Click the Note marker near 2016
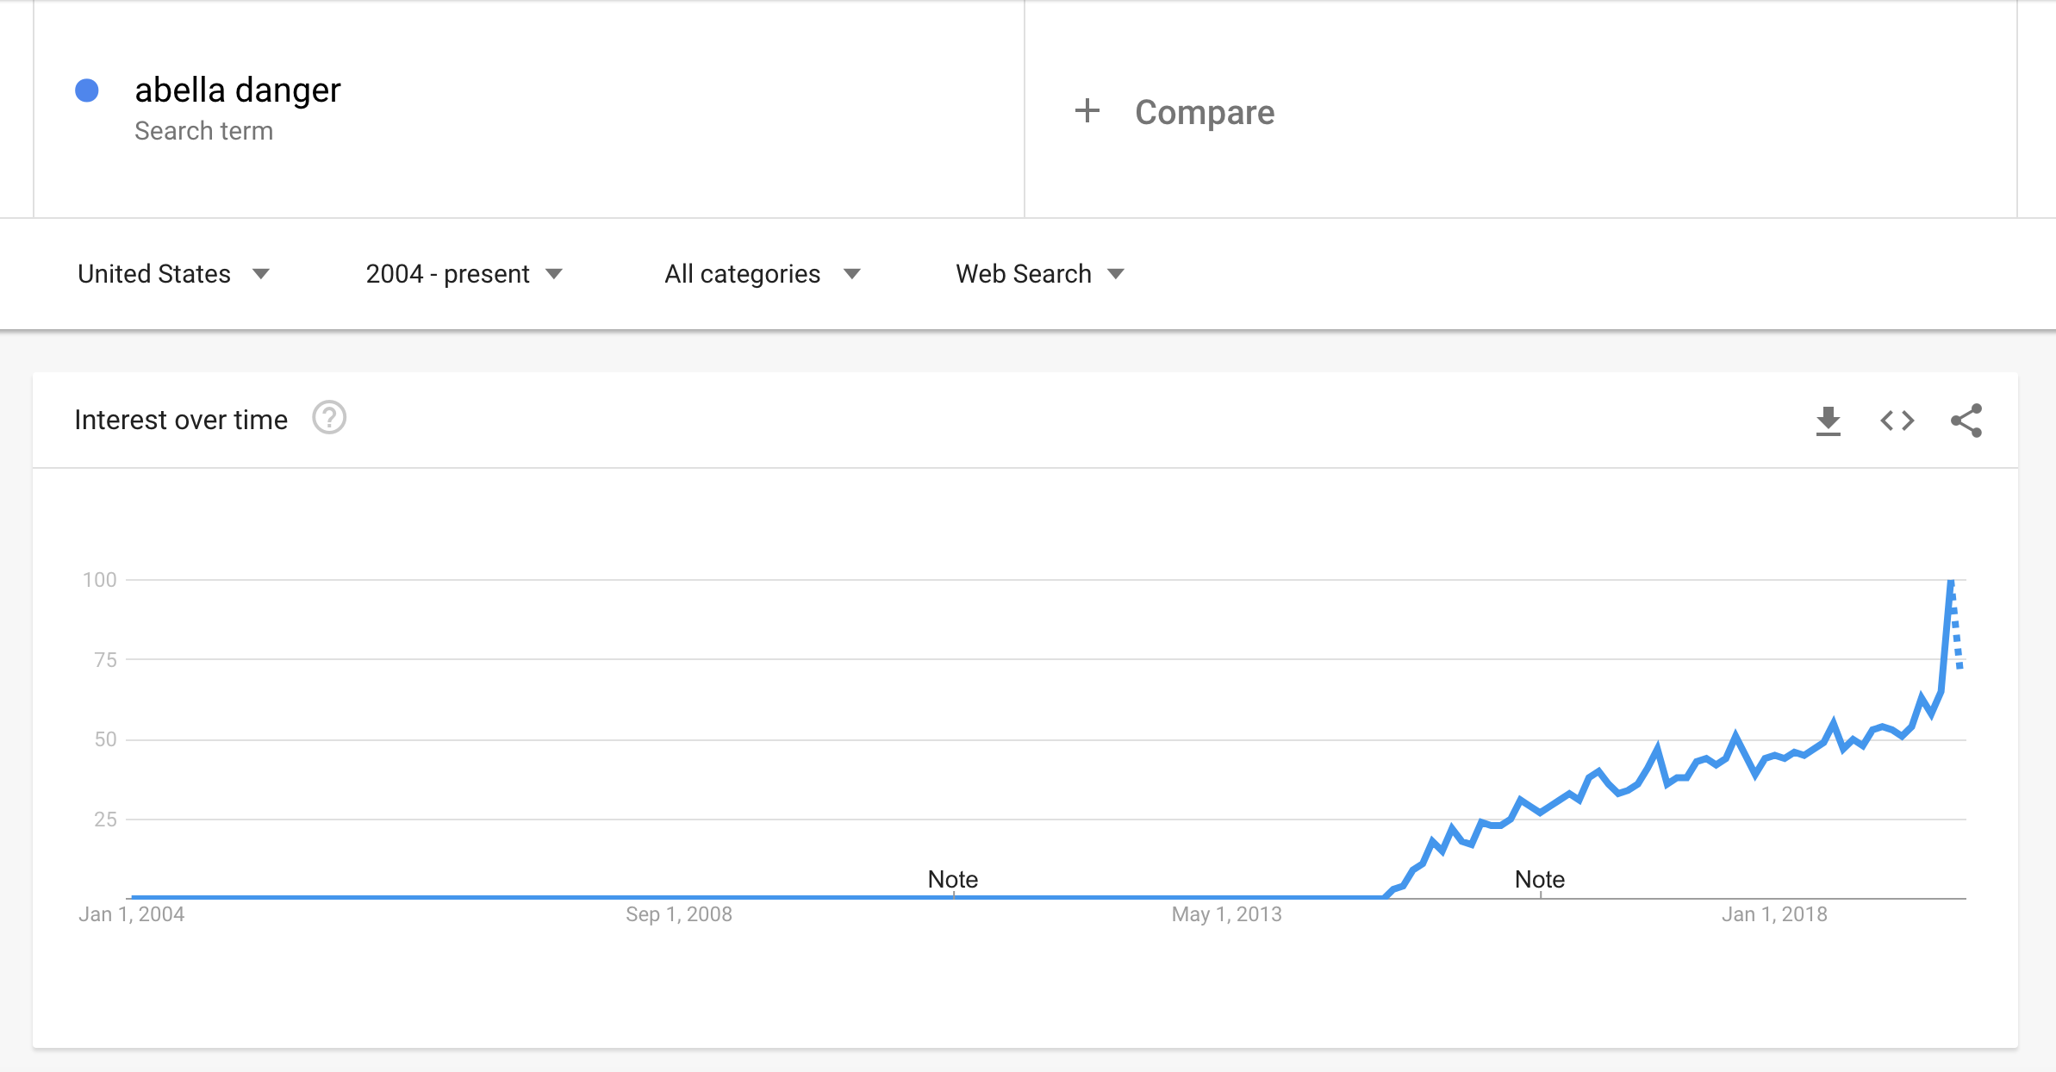The image size is (2056, 1072). pyautogui.click(x=1540, y=879)
